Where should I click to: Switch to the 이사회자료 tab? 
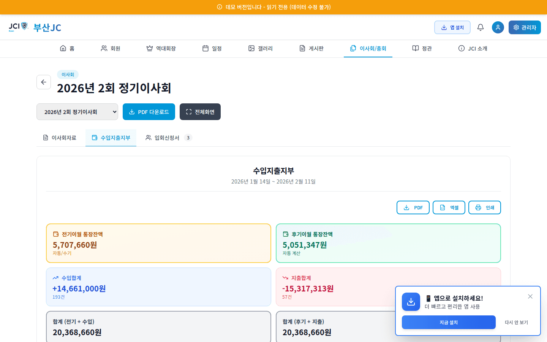(60, 138)
